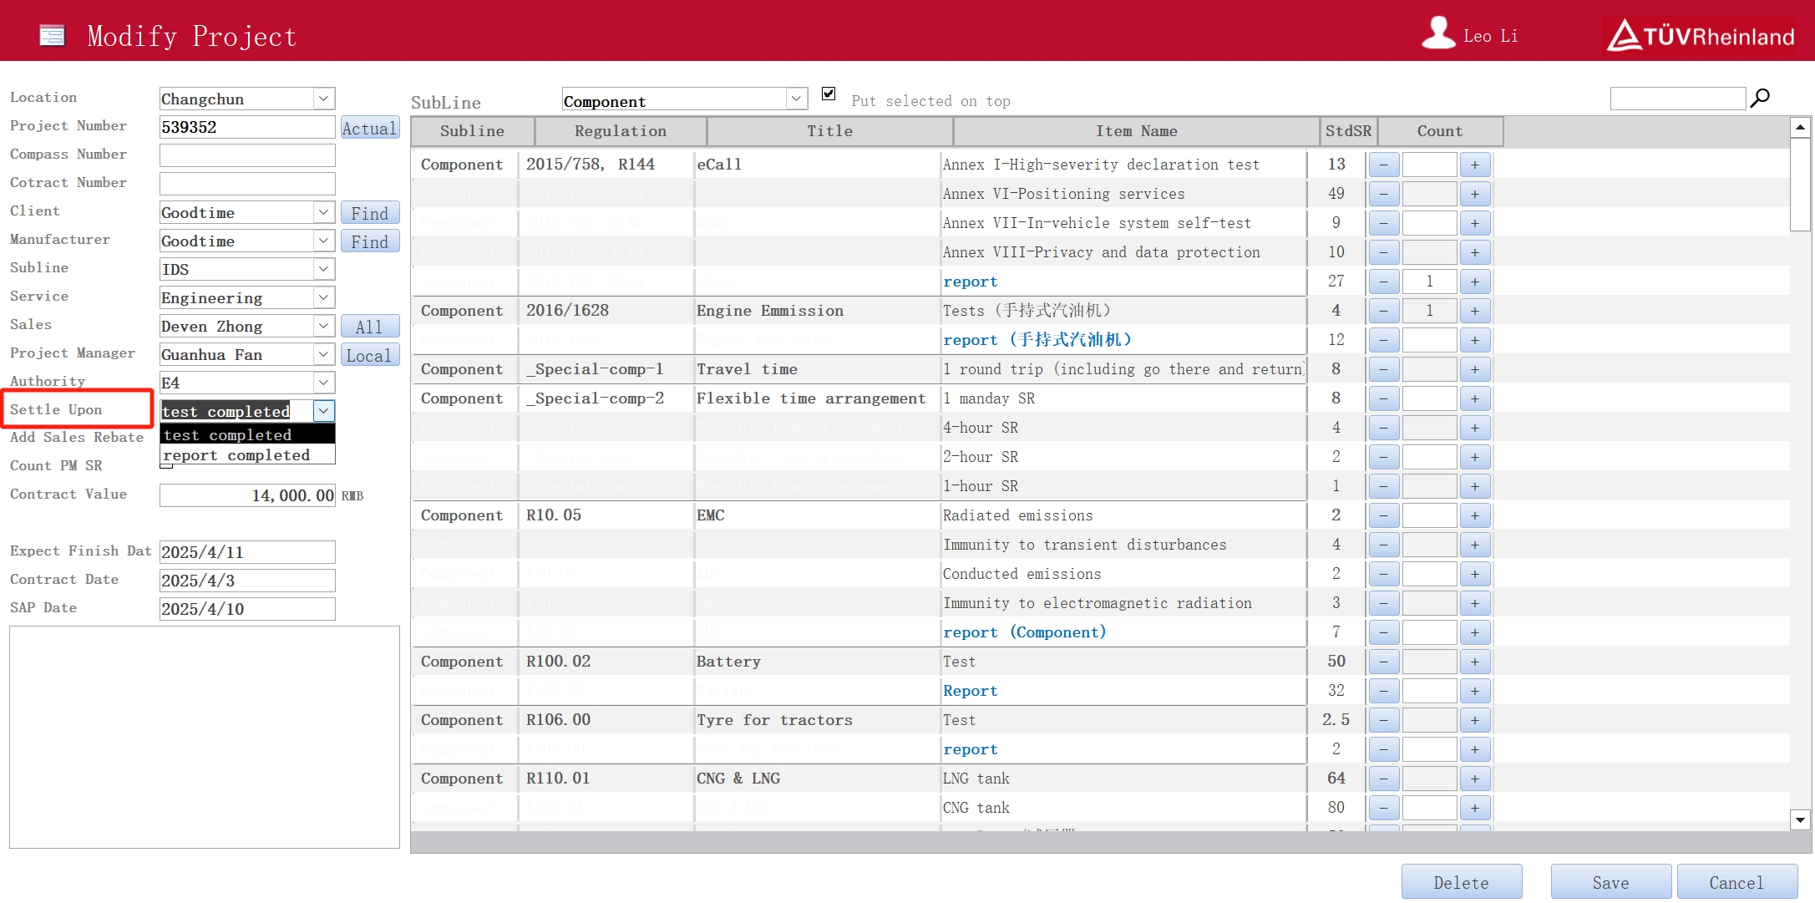
Task: Click the search magnifier icon
Action: [1760, 99]
